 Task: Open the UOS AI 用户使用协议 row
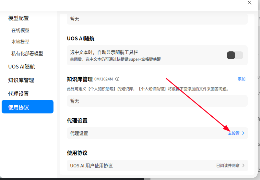click(157, 165)
